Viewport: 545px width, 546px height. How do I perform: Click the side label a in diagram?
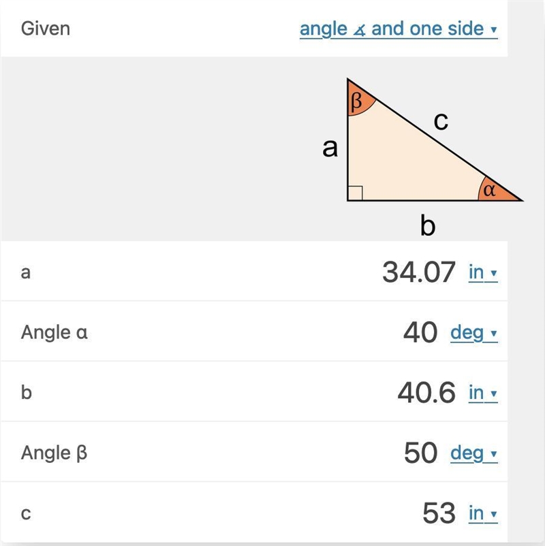330,148
